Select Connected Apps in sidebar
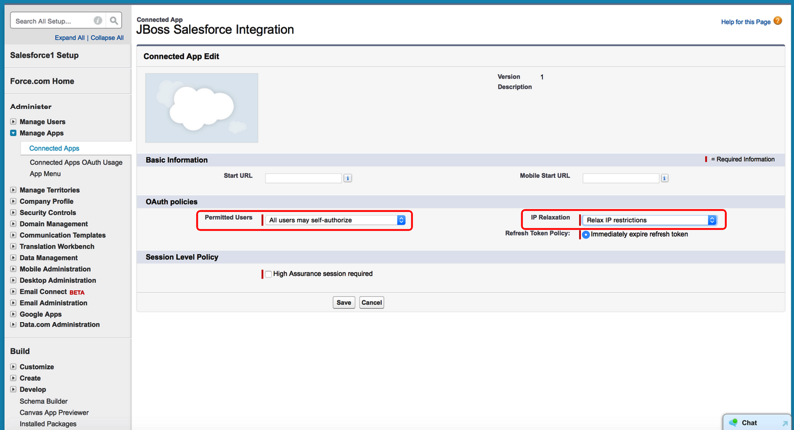The image size is (794, 430). tap(54, 148)
